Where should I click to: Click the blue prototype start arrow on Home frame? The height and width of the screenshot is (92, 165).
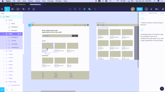[x=30, y=25]
